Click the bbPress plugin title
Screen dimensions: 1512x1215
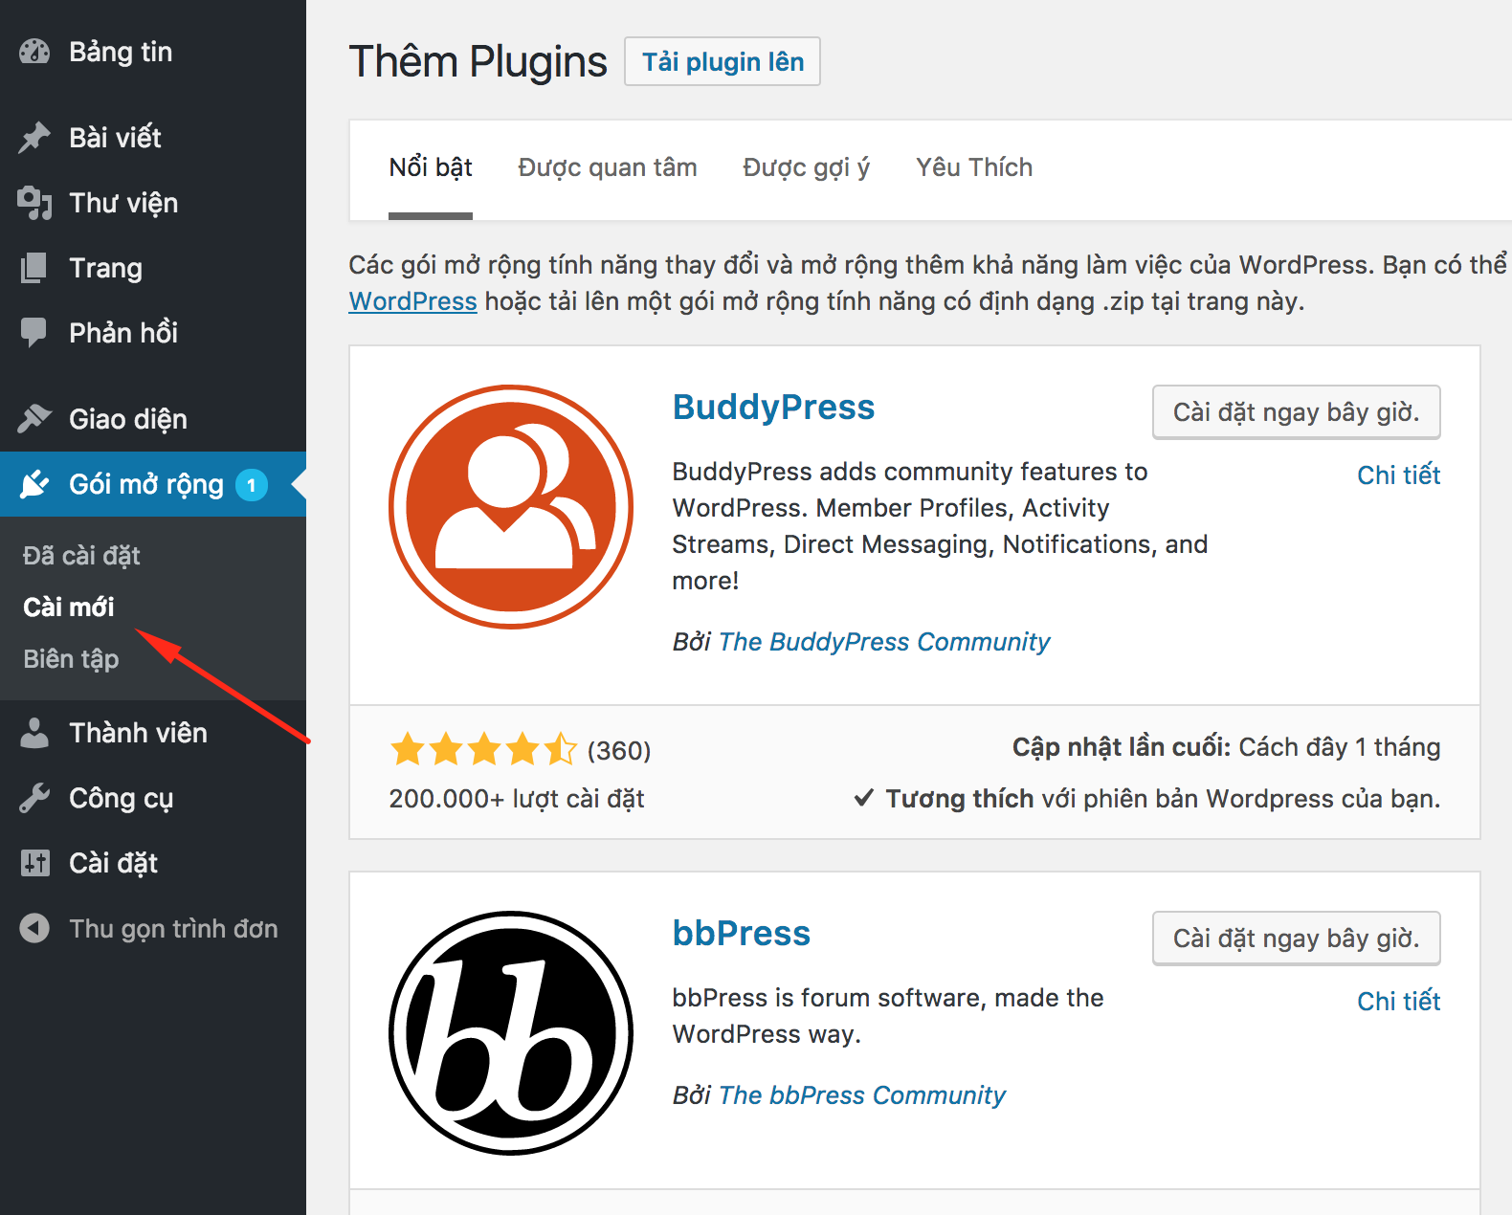point(742,934)
